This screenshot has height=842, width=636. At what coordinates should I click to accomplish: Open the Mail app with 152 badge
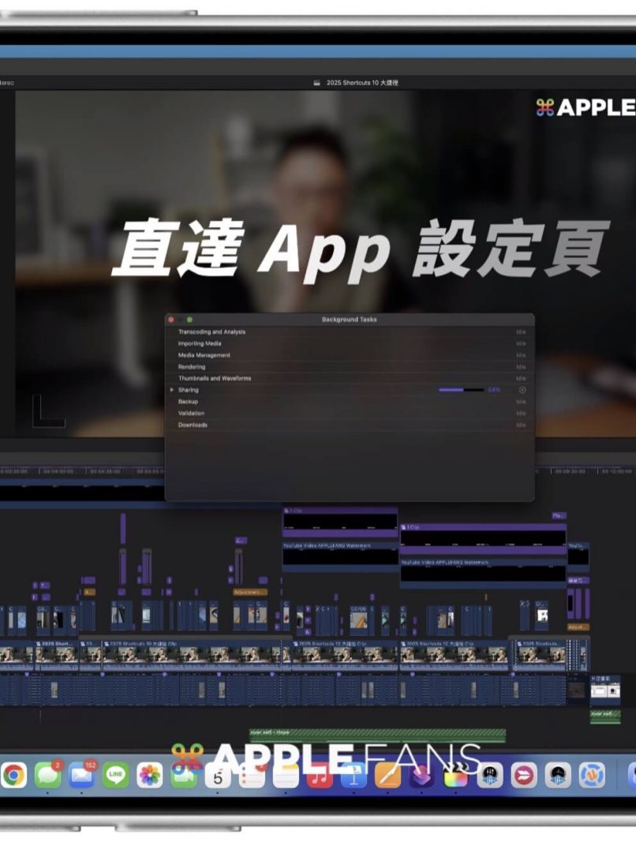click(x=81, y=776)
